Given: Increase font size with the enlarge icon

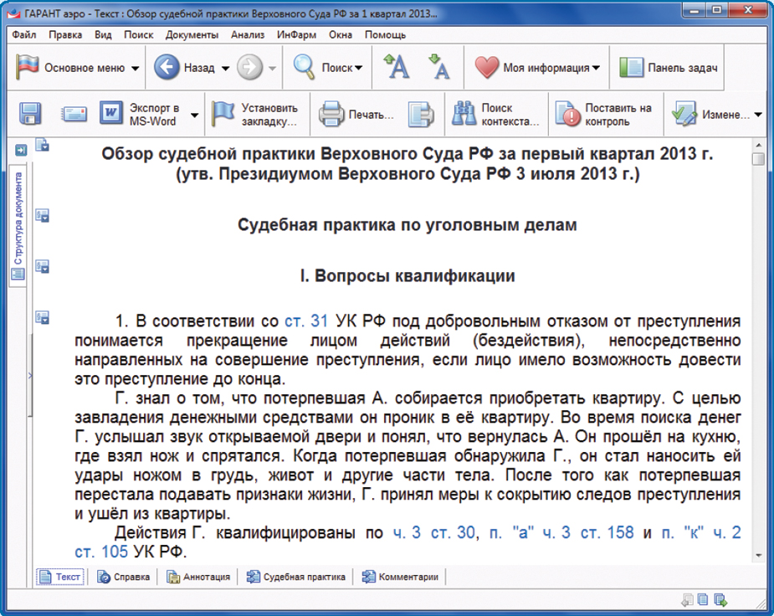Looking at the screenshot, I should 396,68.
